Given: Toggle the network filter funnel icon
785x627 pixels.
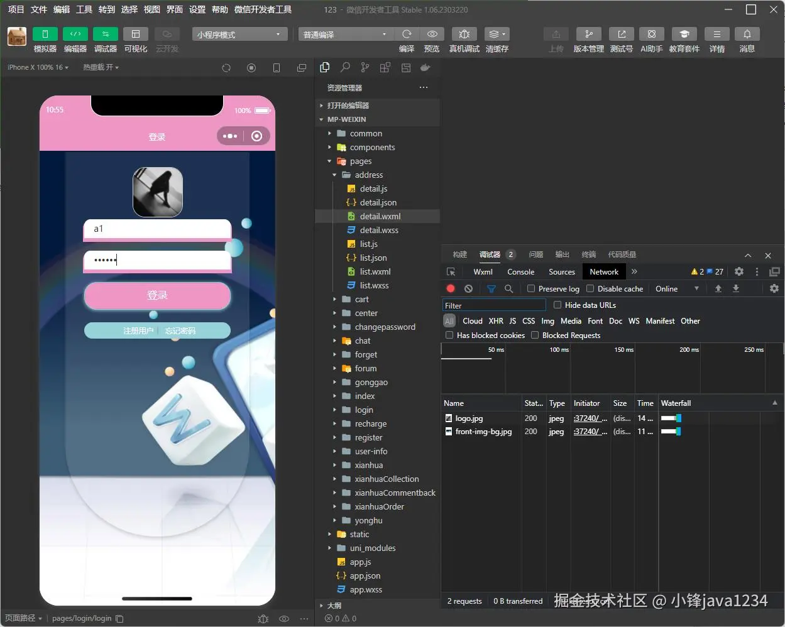Looking at the screenshot, I should click(491, 288).
